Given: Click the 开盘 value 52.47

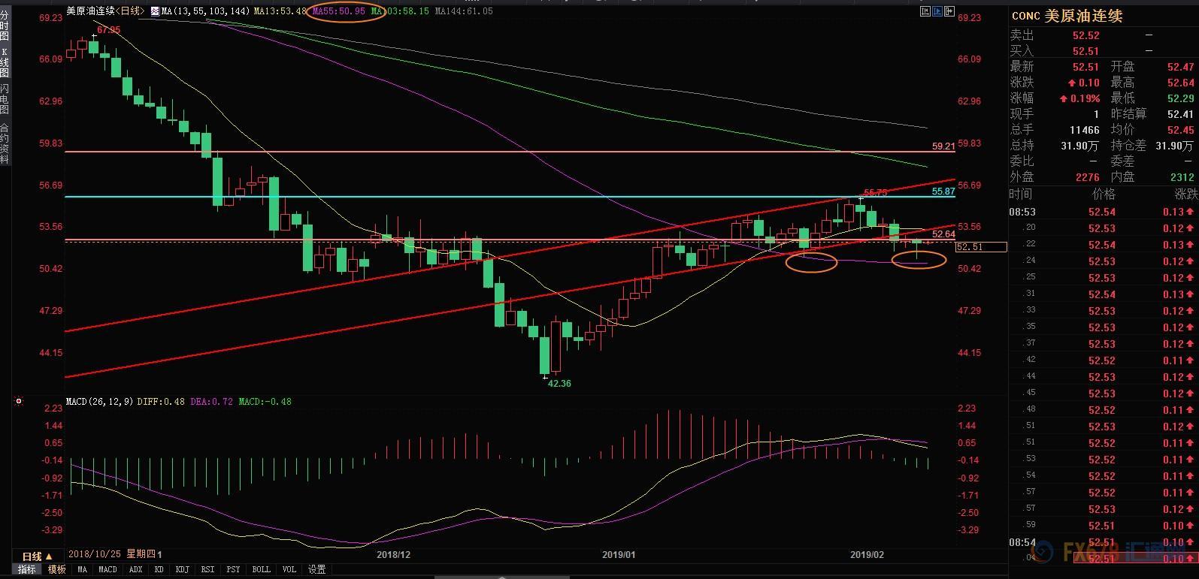Looking at the screenshot, I should click(1181, 67).
